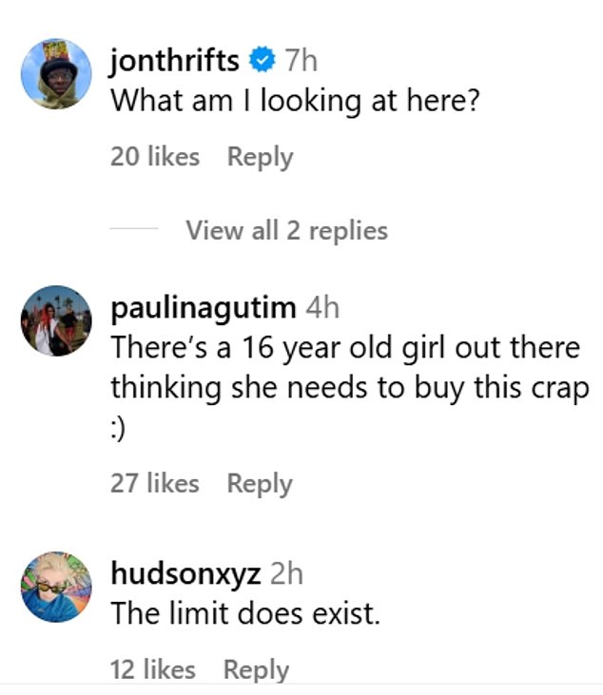
Task: Click the 7h timestamp on jonthrifts comment
Action: (x=301, y=61)
